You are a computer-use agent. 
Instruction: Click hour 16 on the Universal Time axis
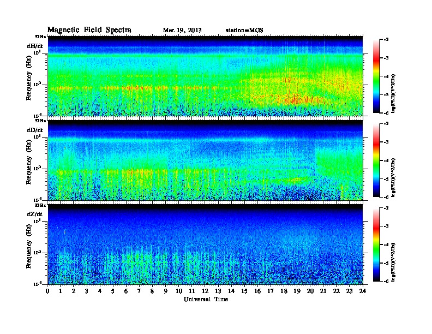[x=257, y=291]
